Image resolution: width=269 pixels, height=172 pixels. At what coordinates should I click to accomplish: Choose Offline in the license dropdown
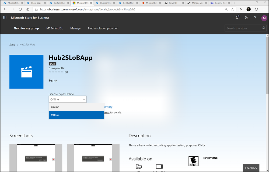point(76,115)
